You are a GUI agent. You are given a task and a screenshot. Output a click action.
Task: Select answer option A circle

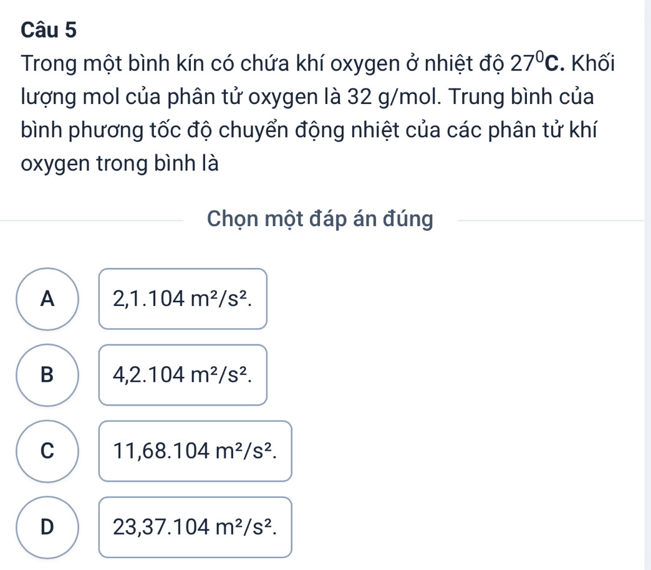46,299
